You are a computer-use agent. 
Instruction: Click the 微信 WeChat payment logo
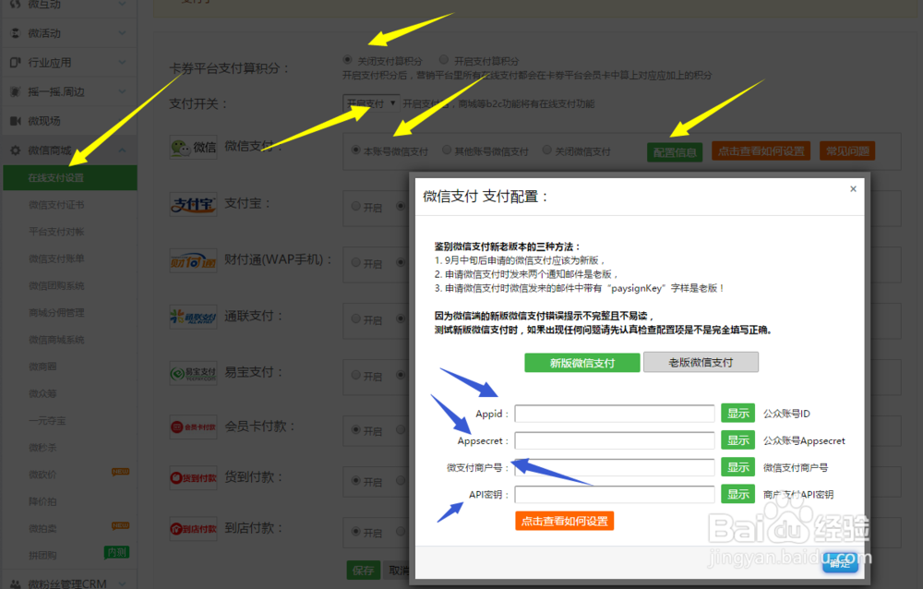193,148
